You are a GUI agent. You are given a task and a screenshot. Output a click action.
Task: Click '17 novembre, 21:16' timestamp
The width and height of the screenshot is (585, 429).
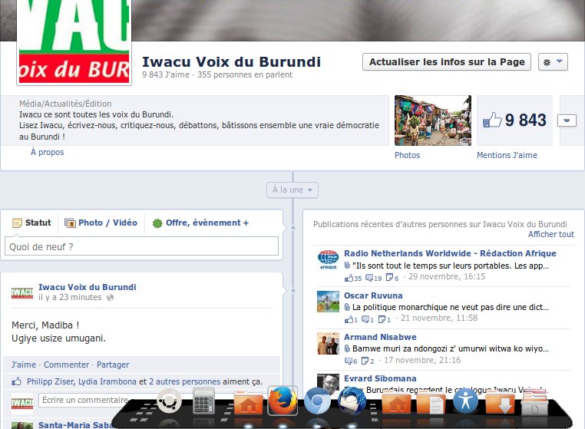pos(422,360)
